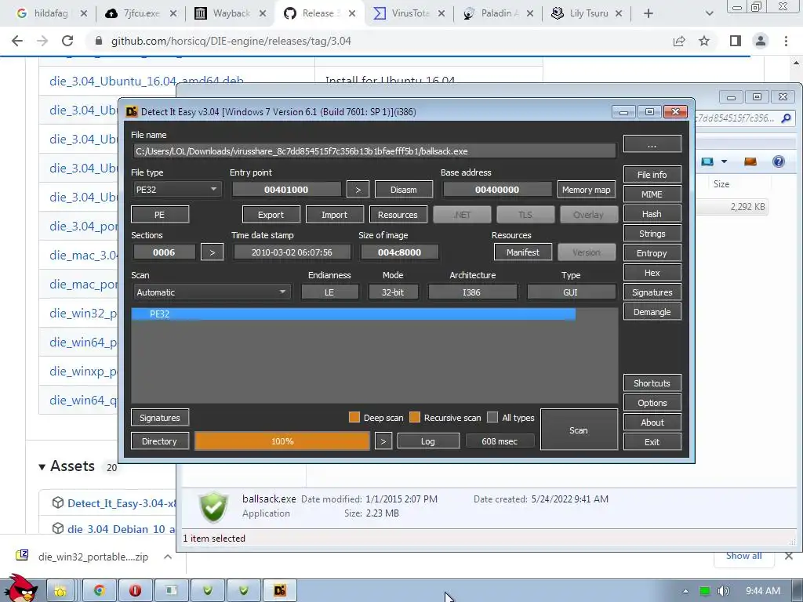Image resolution: width=803 pixels, height=602 pixels.
Task: Open the Disasm view
Action: point(404,190)
